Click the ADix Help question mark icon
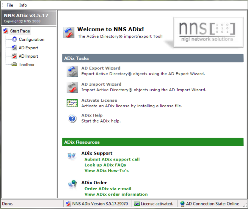 click(x=72, y=119)
